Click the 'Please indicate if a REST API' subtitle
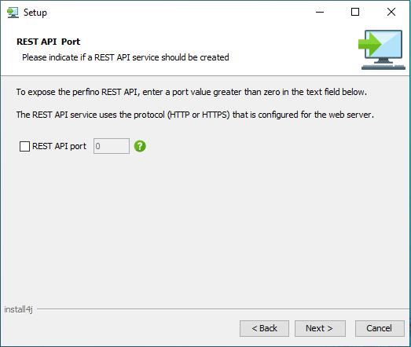Screen dimensions: 411x347 click(126, 57)
